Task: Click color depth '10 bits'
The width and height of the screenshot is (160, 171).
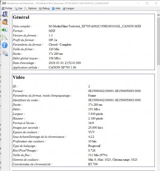Action: [x=92, y=141]
